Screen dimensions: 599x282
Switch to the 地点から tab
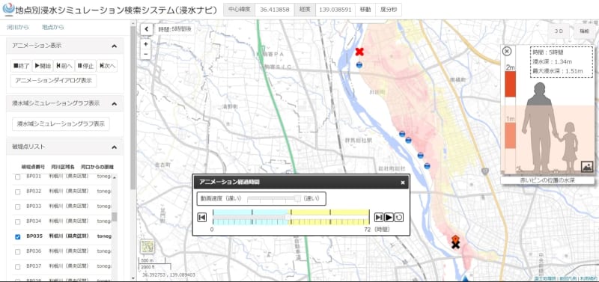tap(52, 28)
